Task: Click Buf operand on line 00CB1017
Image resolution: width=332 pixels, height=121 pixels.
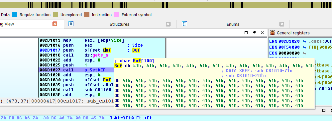Action: (x=107, y=50)
